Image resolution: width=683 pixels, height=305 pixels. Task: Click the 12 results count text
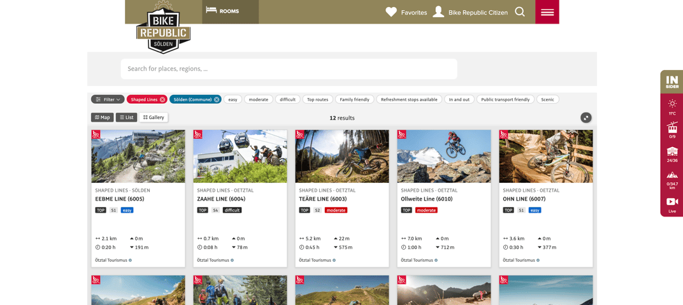(x=342, y=118)
